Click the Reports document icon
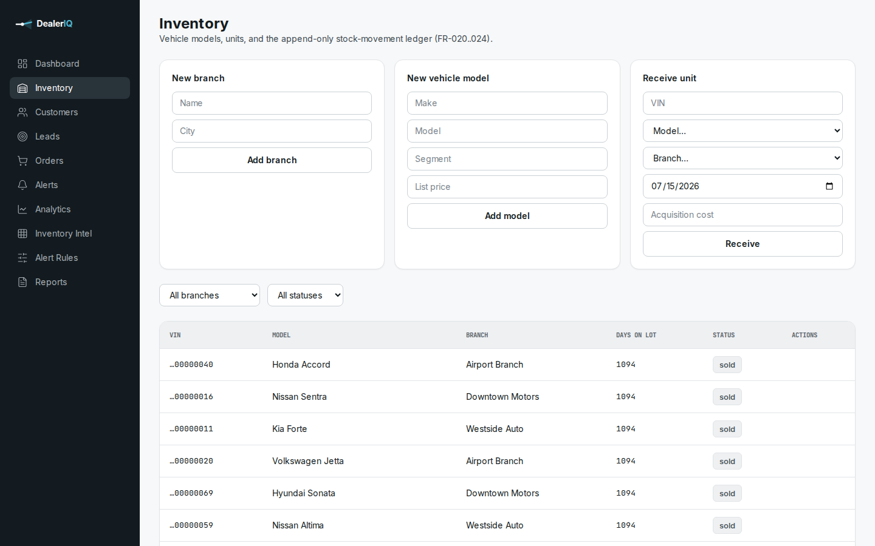This screenshot has height=546, width=875. tap(22, 282)
